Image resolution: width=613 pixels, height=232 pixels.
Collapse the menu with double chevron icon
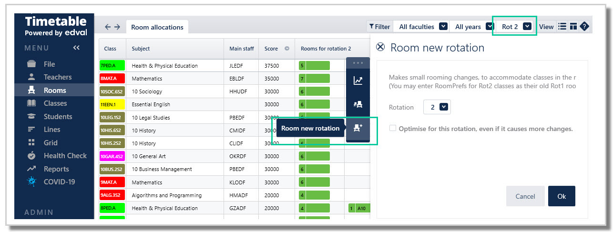[x=76, y=48]
